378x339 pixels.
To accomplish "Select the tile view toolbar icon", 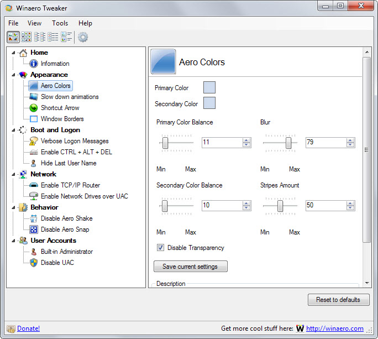I will [66, 37].
